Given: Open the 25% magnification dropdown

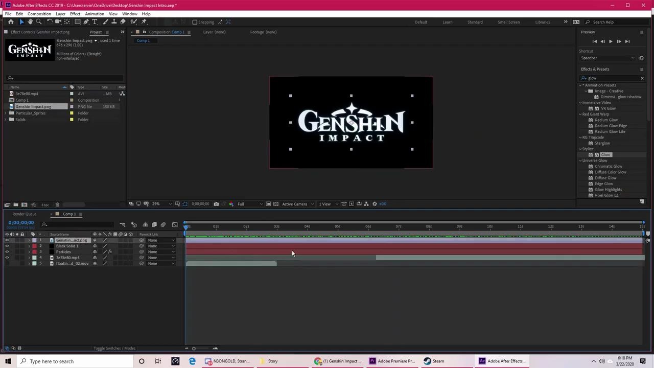Looking at the screenshot, I should point(161,204).
